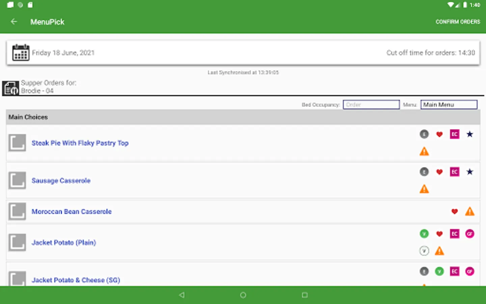
Task: Click Steak Pie red heart icon
Action: tap(439, 134)
